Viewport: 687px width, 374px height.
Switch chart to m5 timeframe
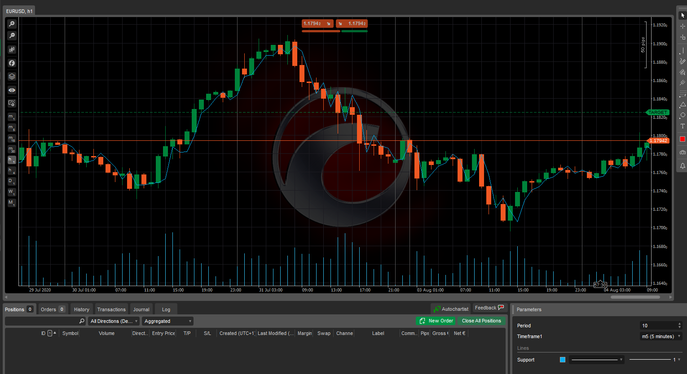tap(12, 128)
